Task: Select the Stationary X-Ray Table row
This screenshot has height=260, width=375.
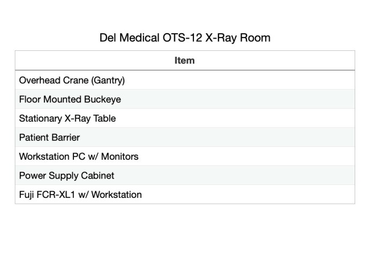Action: tap(185, 118)
